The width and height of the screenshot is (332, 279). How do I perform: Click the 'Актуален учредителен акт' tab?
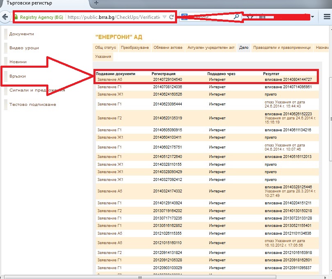tap(211, 48)
